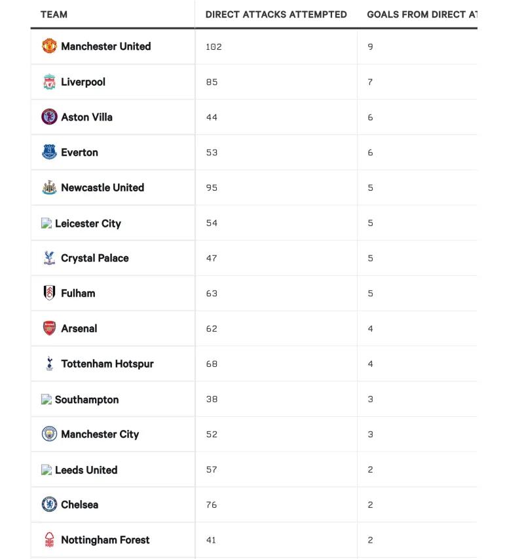The height and width of the screenshot is (559, 524).
Task: Click the Newcastle United badge
Action: click(49, 187)
